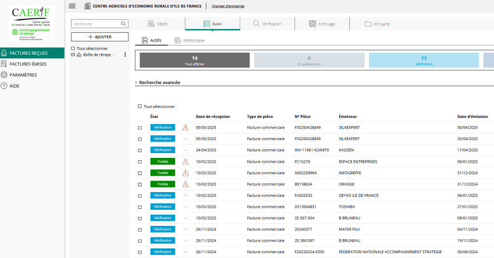This screenshot has height=258, width=494.
Task: Click piece number 25.390.097
Action: [x=304, y=241]
